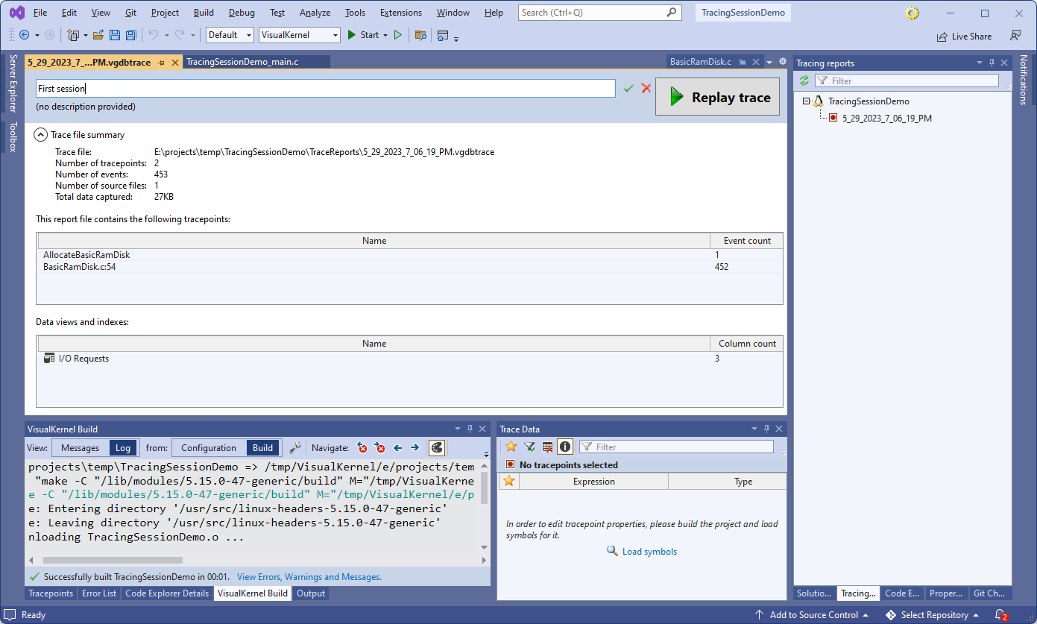
Task: Switch build view to Messages
Action: pos(80,447)
